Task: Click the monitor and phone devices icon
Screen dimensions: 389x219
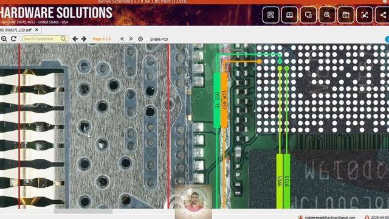Action: click(308, 15)
